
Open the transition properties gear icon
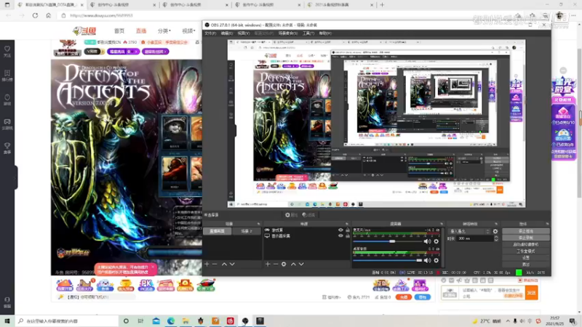[495, 231]
